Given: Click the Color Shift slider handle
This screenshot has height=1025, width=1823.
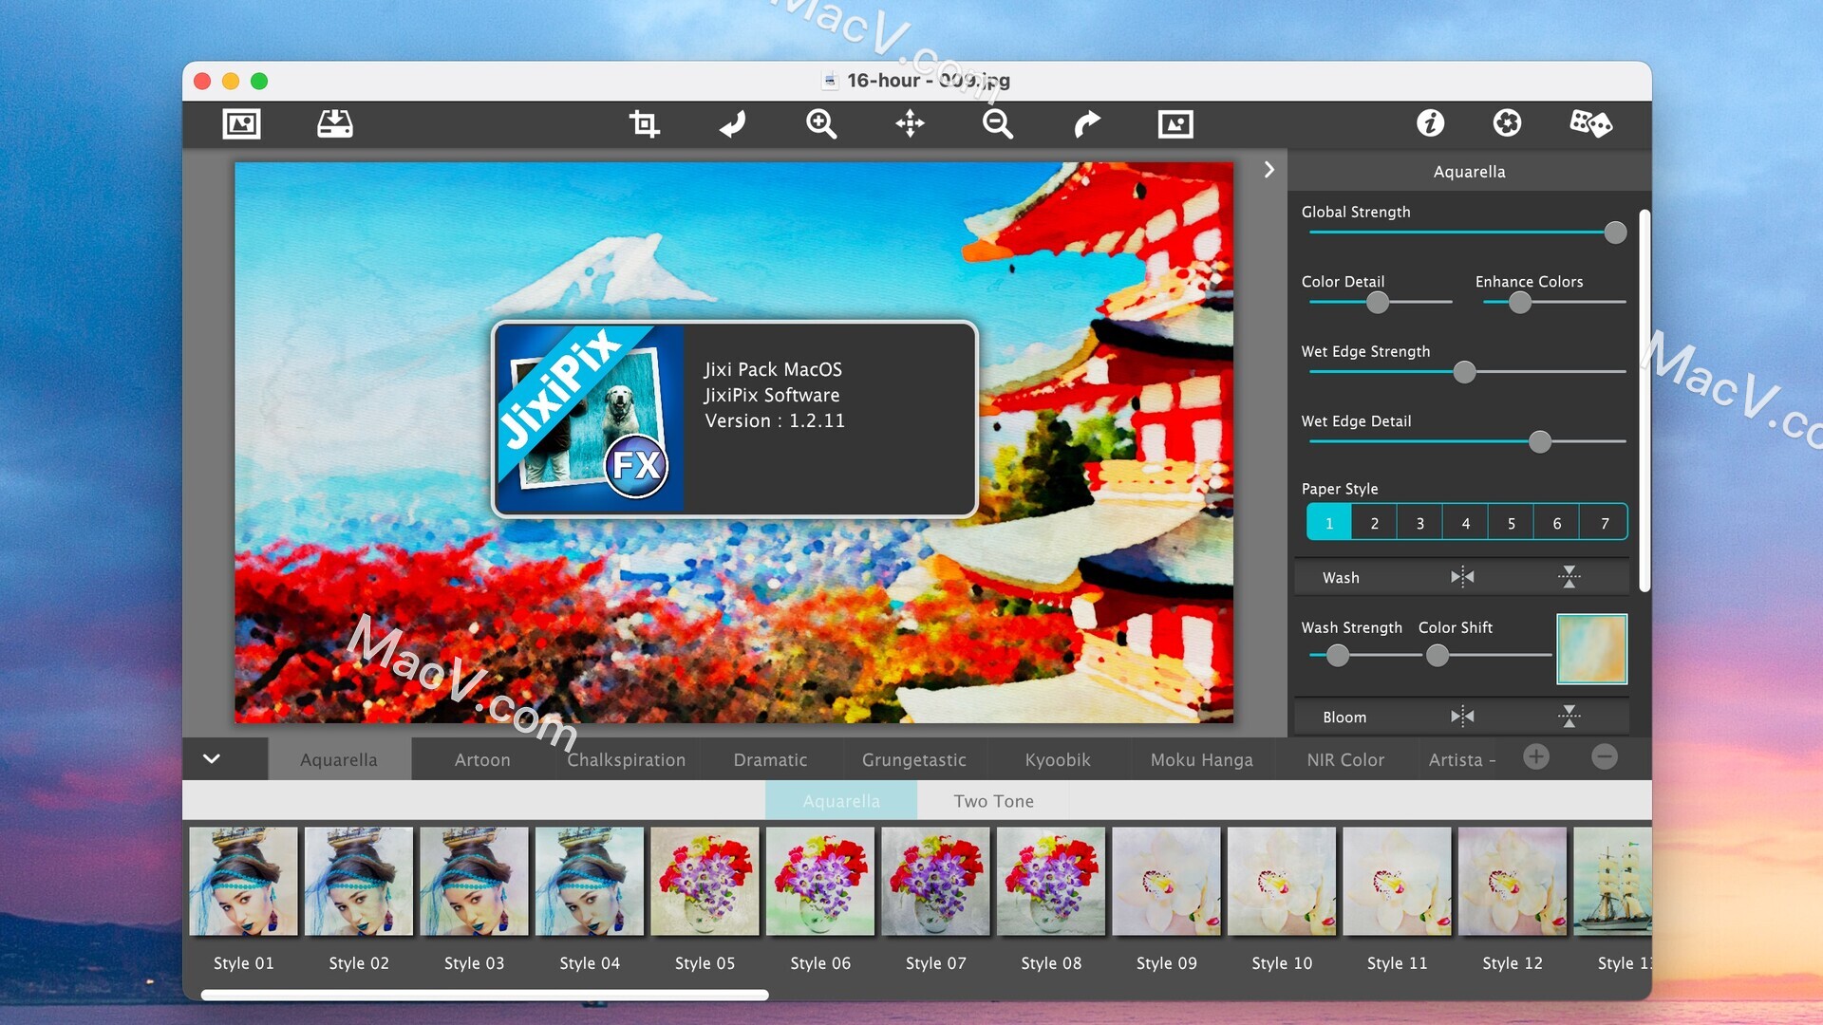Looking at the screenshot, I should [1438, 655].
